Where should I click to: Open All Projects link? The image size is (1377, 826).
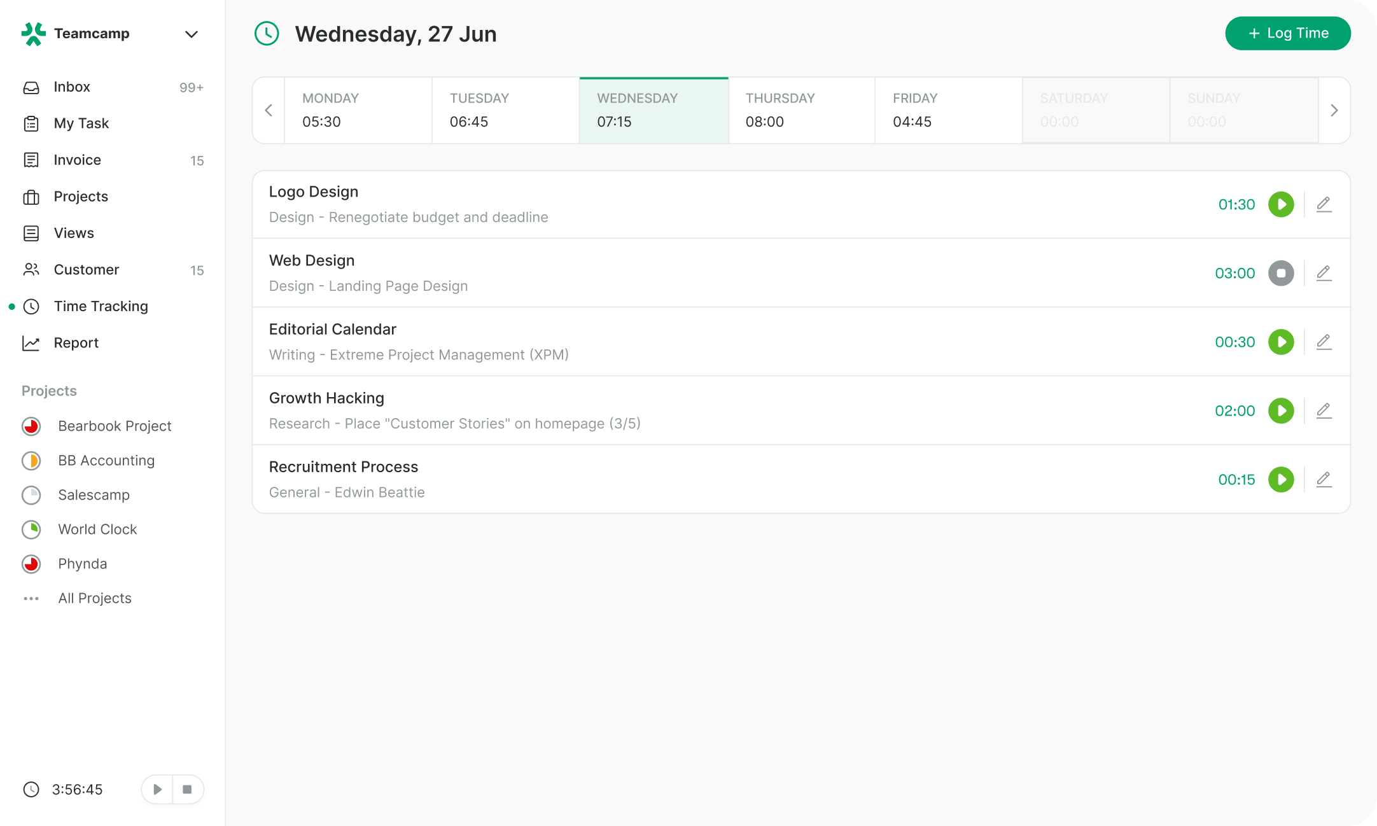(94, 598)
